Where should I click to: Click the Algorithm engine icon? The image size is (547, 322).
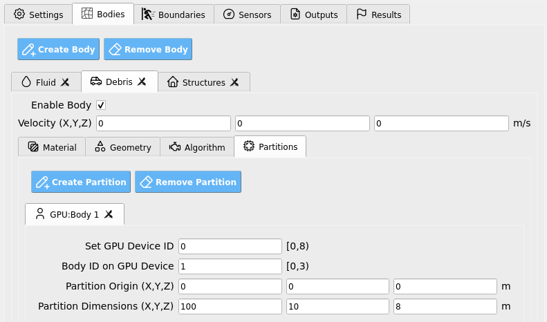click(175, 146)
